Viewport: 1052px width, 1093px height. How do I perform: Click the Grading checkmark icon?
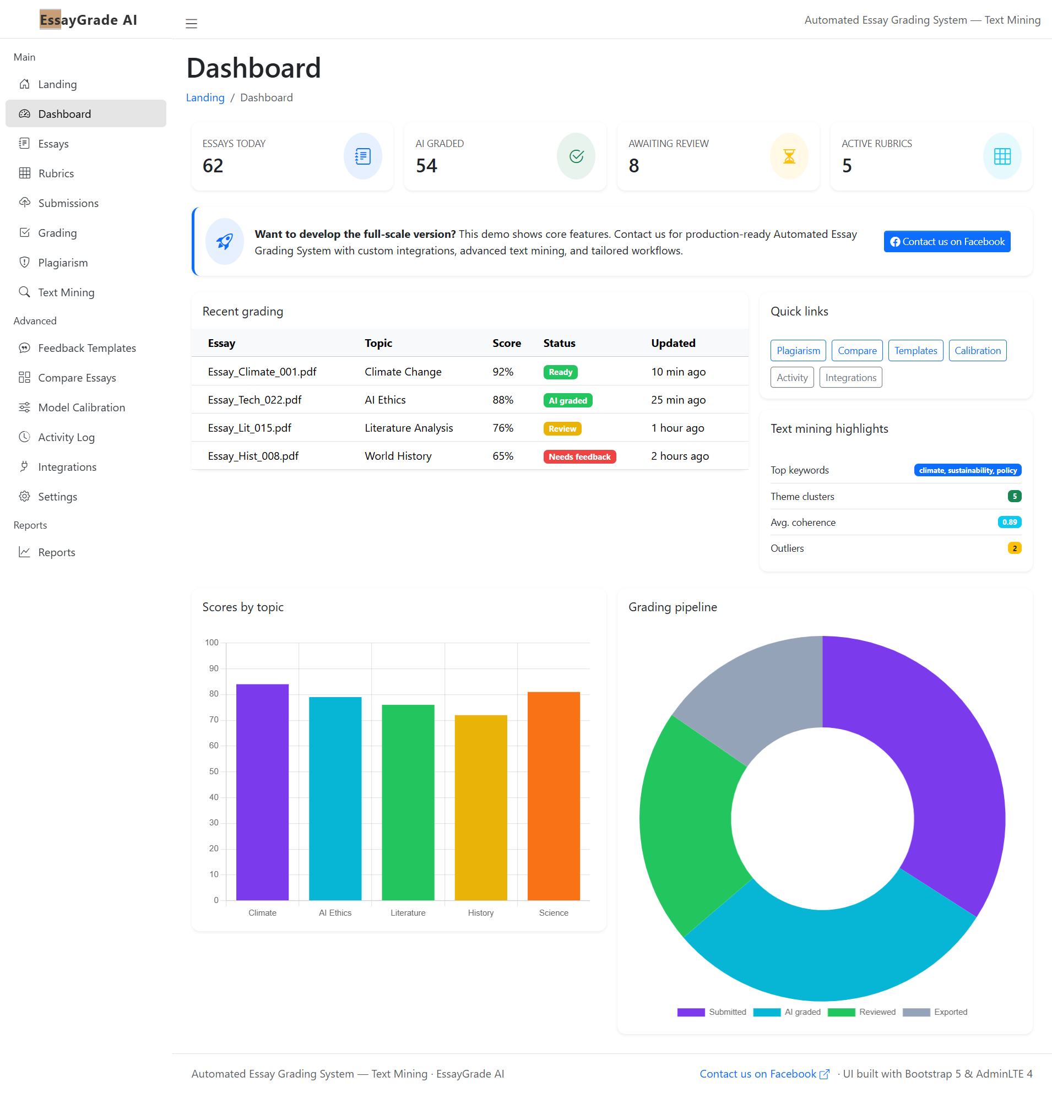pos(25,232)
